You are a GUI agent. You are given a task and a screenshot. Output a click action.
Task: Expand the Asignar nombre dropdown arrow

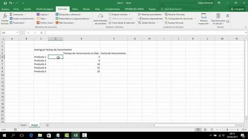130,14
